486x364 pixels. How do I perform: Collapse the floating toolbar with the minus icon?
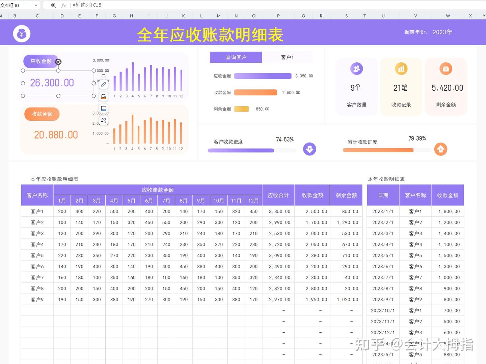click(x=104, y=74)
